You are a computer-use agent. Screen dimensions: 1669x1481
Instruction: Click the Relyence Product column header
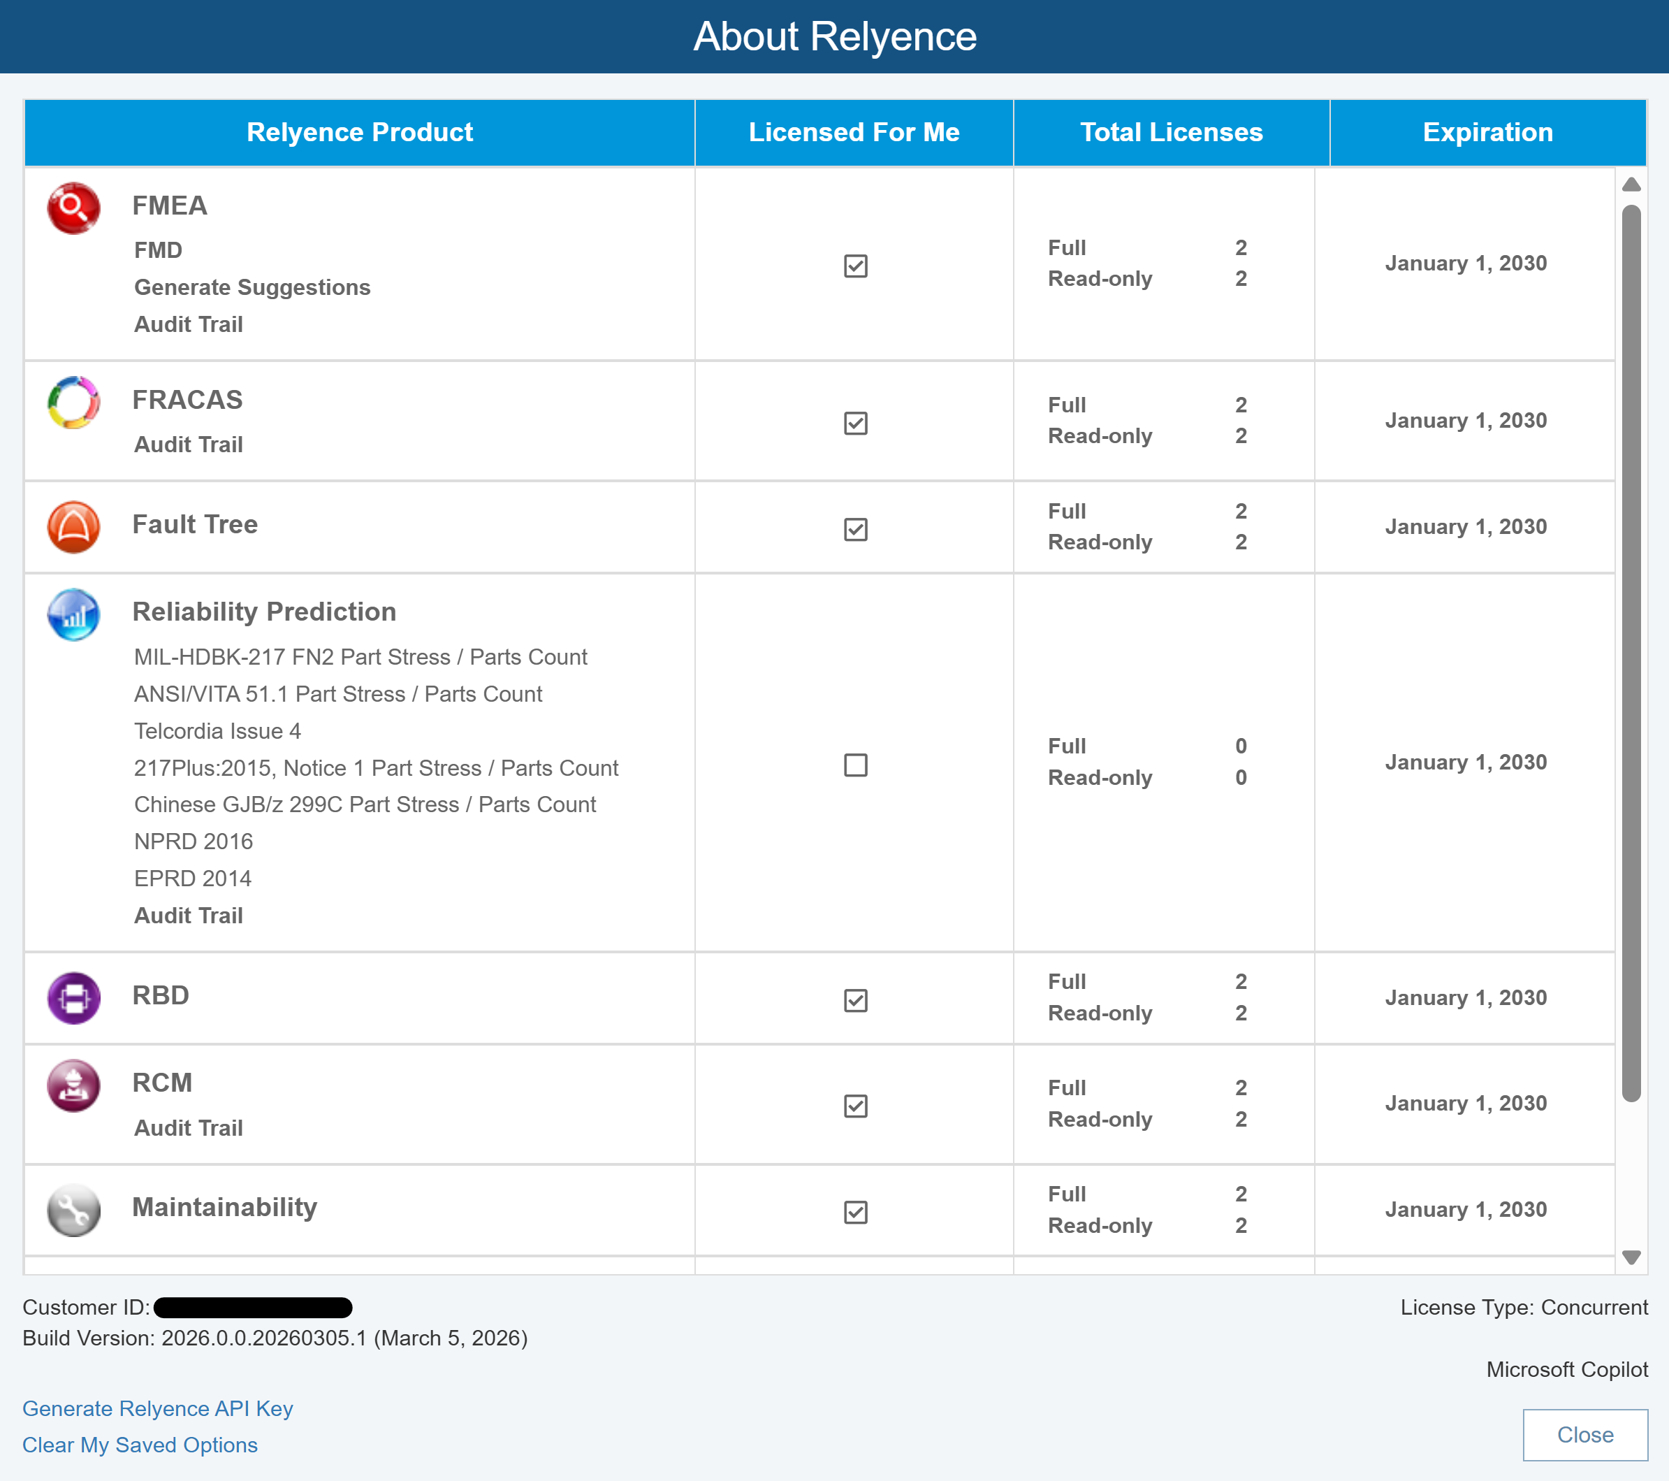tap(359, 132)
